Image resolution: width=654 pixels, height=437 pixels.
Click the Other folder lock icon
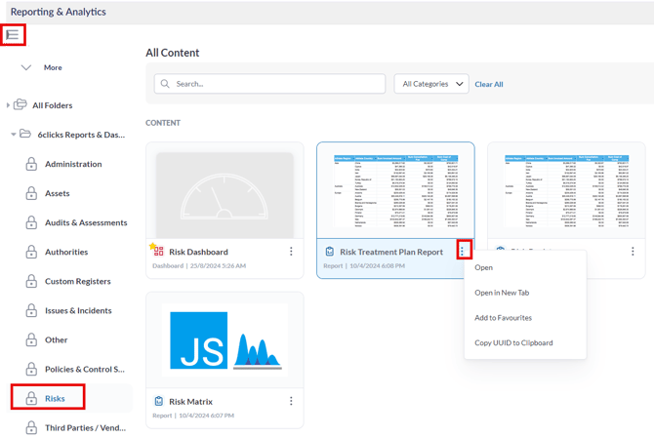point(31,339)
